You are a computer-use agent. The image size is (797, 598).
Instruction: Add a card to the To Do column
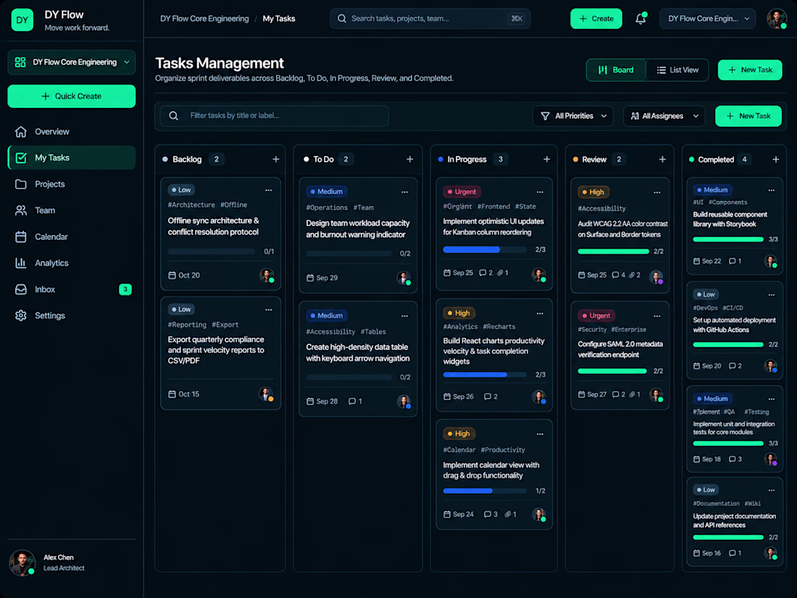409,159
